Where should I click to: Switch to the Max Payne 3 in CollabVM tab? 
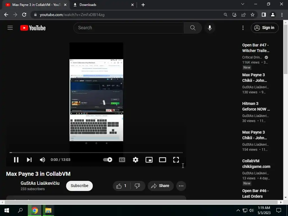(36, 5)
